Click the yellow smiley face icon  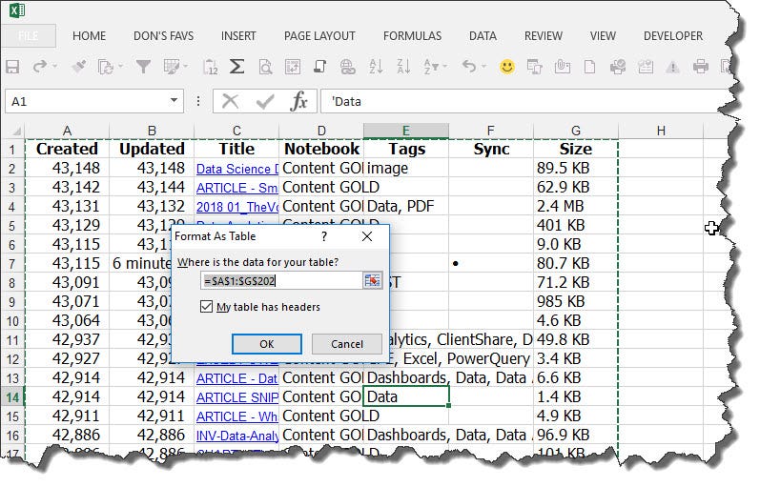(507, 67)
